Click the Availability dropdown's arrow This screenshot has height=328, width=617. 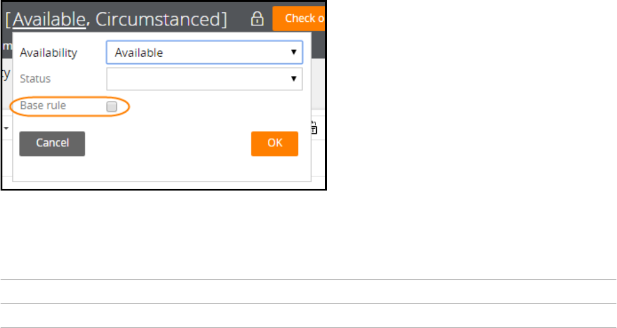[294, 53]
